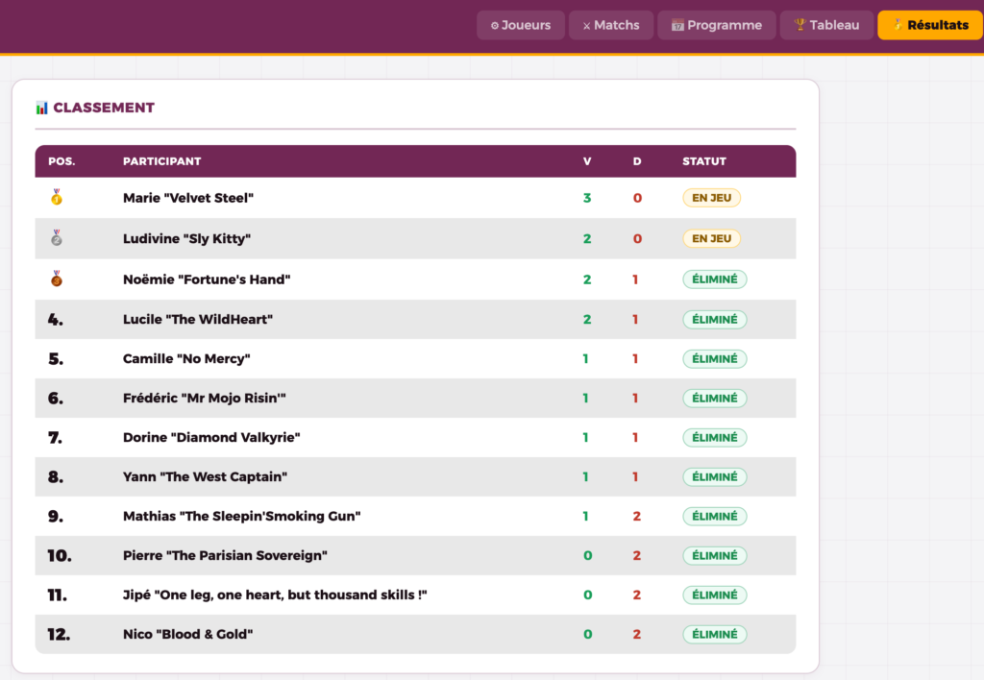Viewport: 984px width, 680px height.
Task: Click the gear icon in Joueurs tab
Action: tap(495, 25)
